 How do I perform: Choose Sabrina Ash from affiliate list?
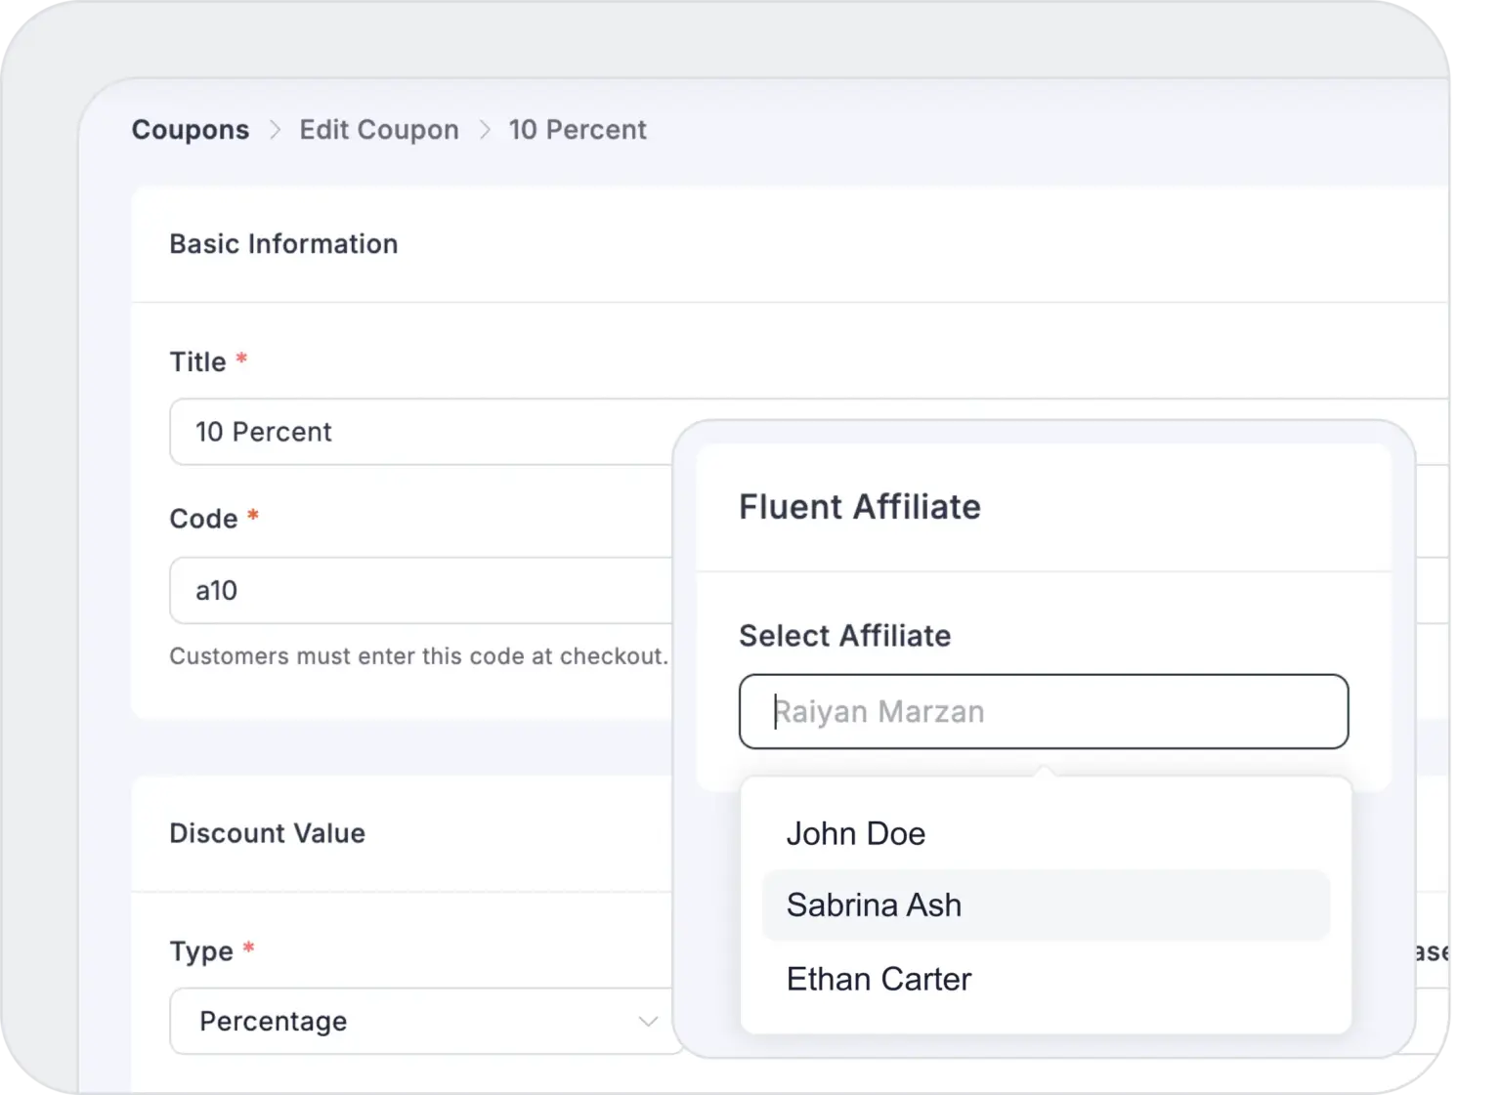[x=1046, y=905]
